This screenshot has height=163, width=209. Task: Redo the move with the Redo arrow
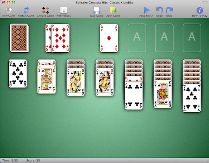click(169, 10)
